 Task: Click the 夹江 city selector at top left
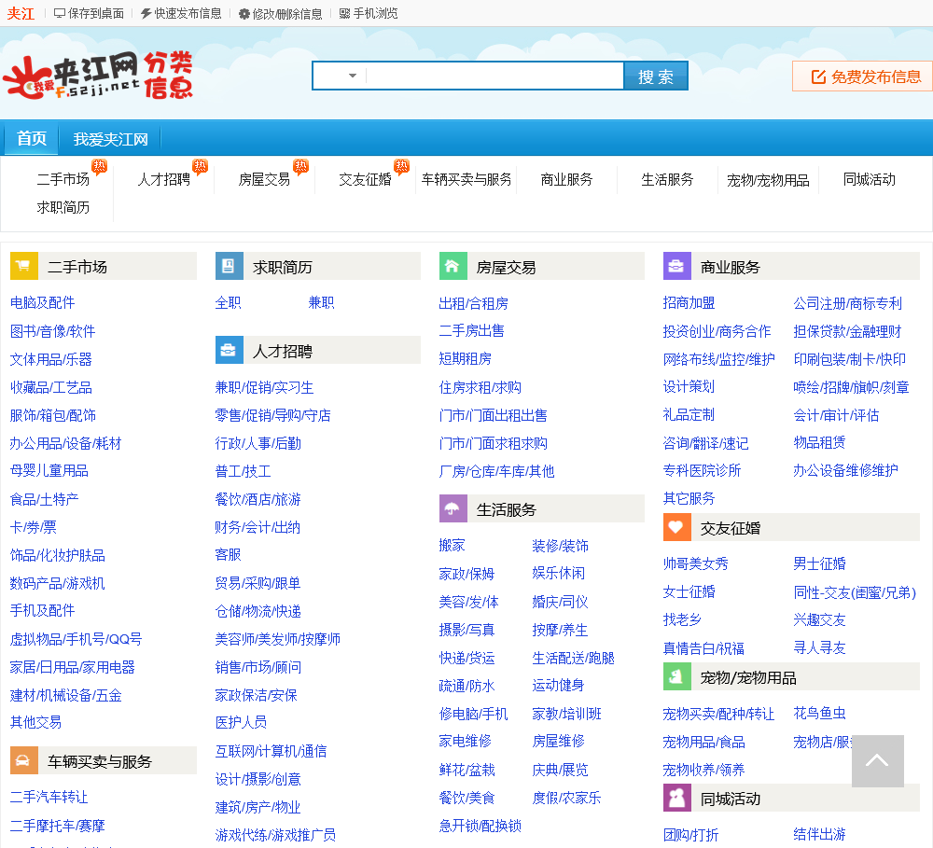(x=21, y=14)
